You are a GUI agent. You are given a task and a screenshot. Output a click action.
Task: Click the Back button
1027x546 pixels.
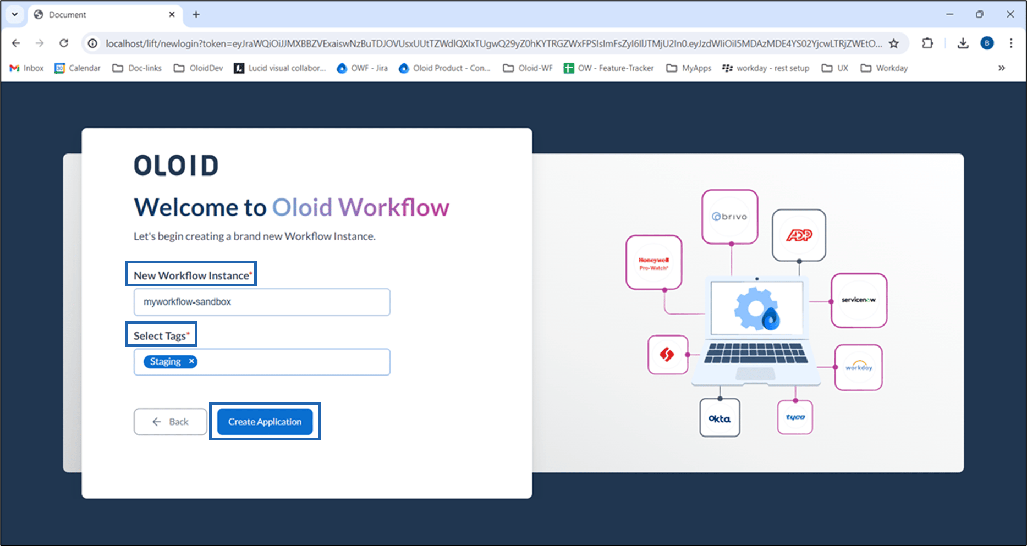click(x=171, y=422)
